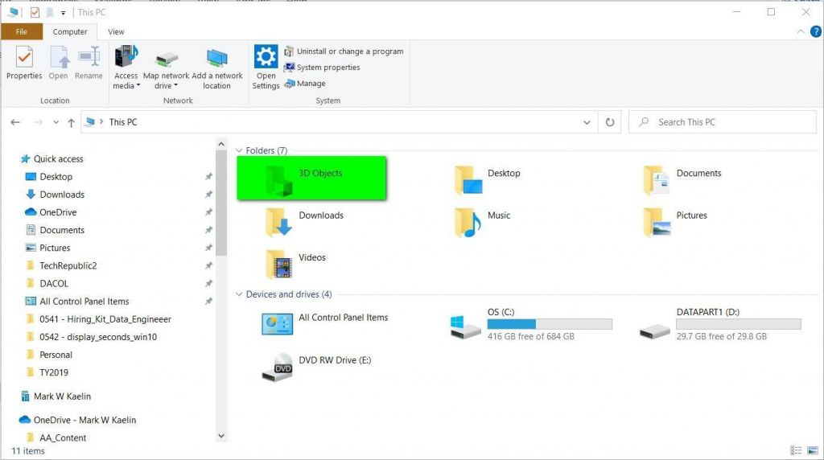Viewport: 824px width, 460px height.
Task: Click the forward navigation arrow
Action: point(38,122)
